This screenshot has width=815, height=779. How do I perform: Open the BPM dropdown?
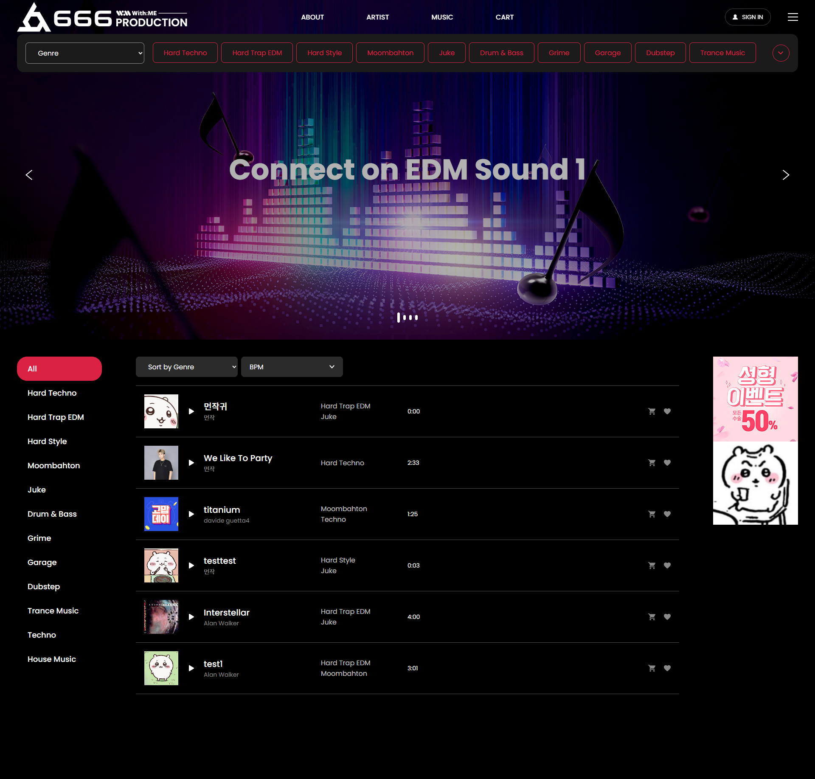292,367
